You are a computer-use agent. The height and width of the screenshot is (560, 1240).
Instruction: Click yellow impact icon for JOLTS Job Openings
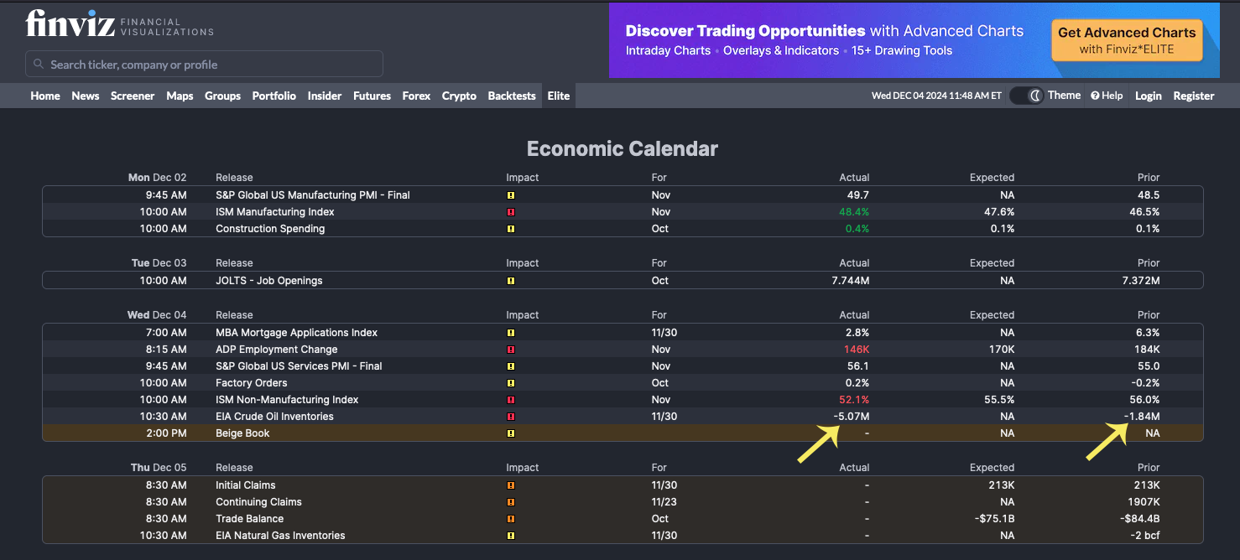510,281
